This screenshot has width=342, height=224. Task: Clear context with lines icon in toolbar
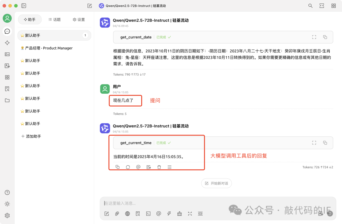(x=200, y=214)
